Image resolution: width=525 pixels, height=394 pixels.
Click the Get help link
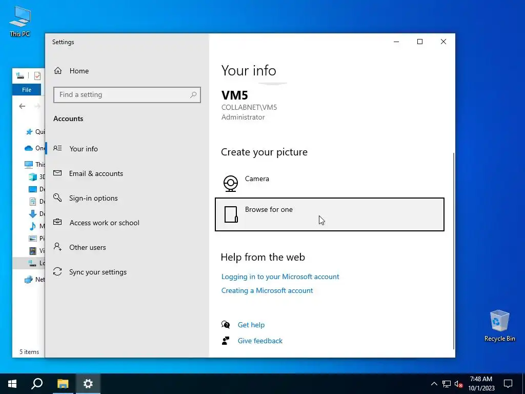click(x=251, y=325)
